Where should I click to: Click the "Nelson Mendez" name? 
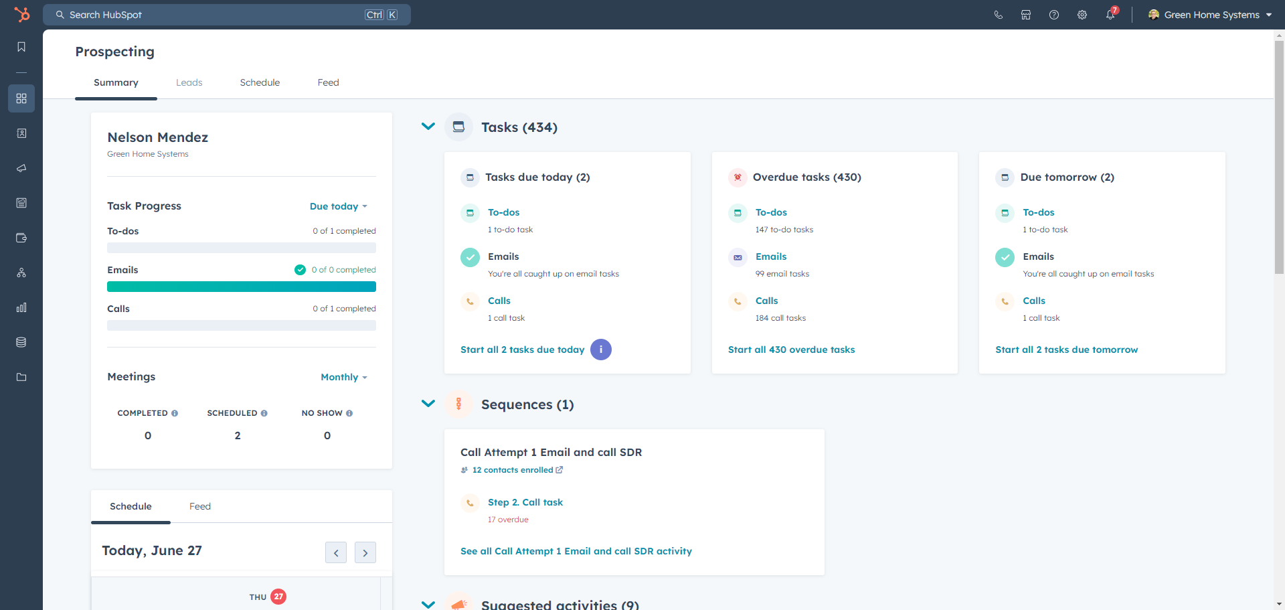pos(158,137)
